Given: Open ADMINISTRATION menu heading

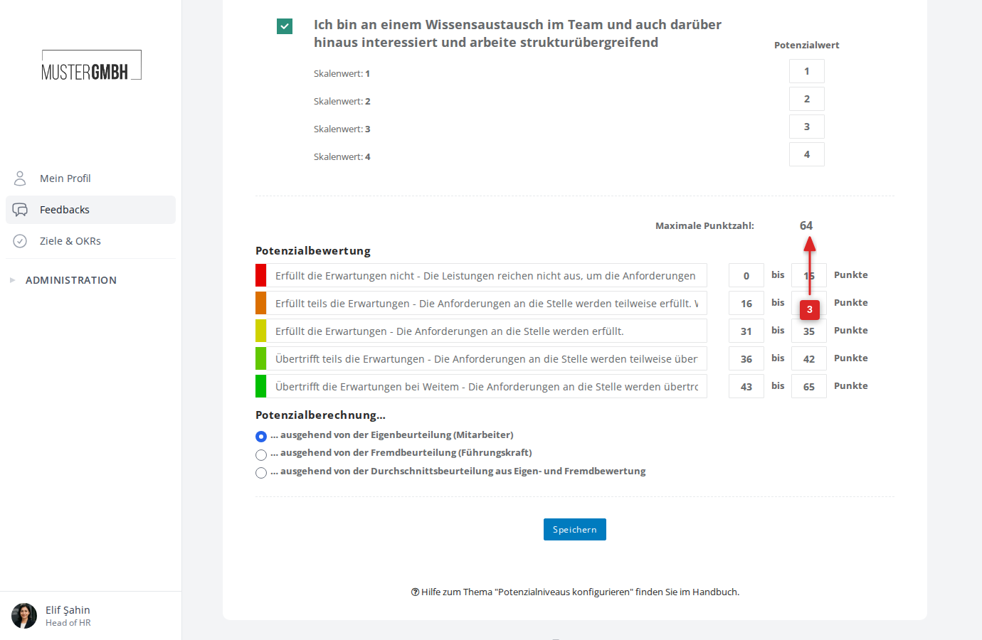Looking at the screenshot, I should pos(71,280).
